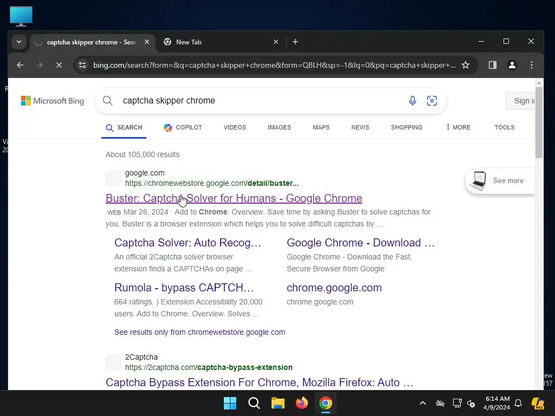Switch to the IMAGES tab

click(x=279, y=127)
